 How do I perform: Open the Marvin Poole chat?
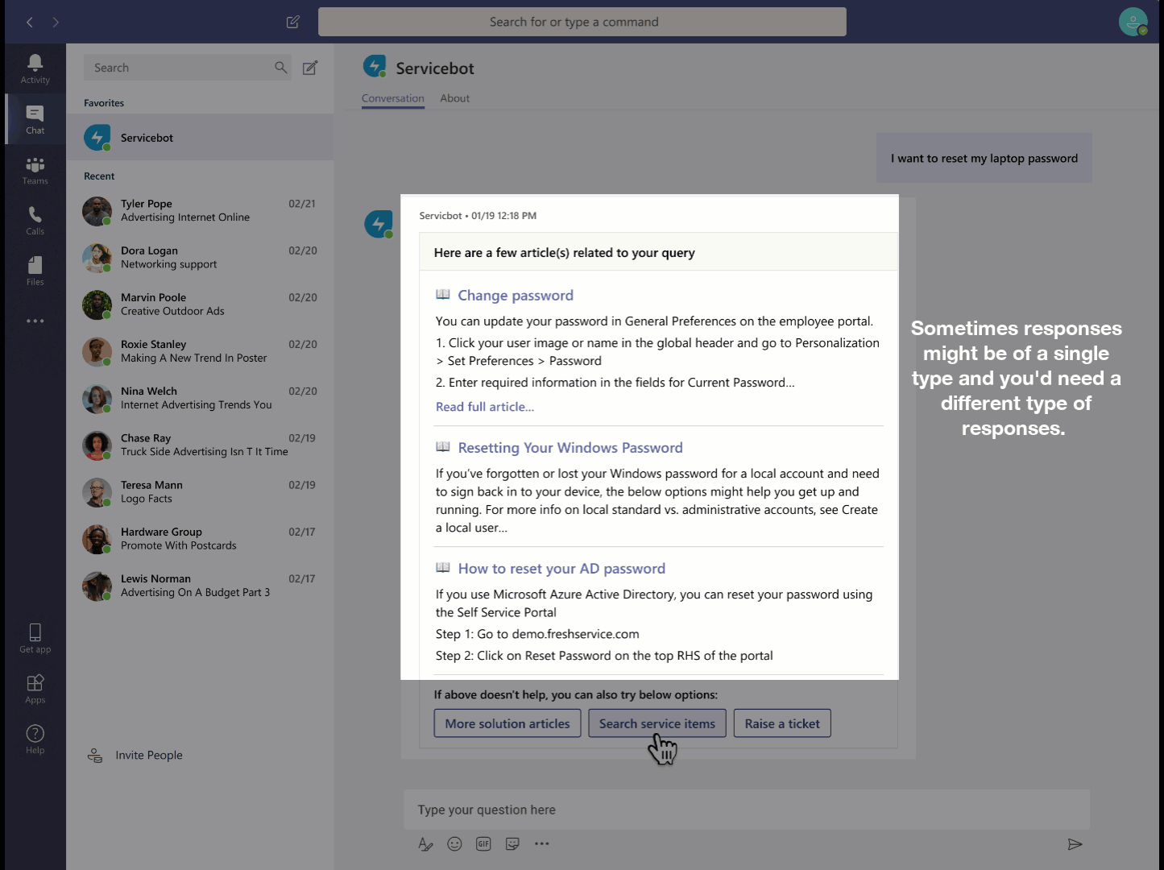(200, 304)
